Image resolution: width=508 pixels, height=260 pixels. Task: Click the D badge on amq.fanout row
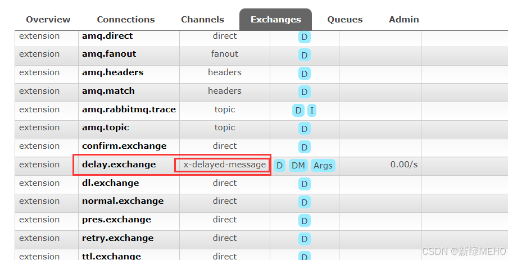click(304, 56)
